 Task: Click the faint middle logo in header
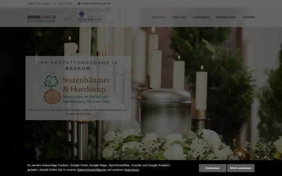click(x=67, y=17)
